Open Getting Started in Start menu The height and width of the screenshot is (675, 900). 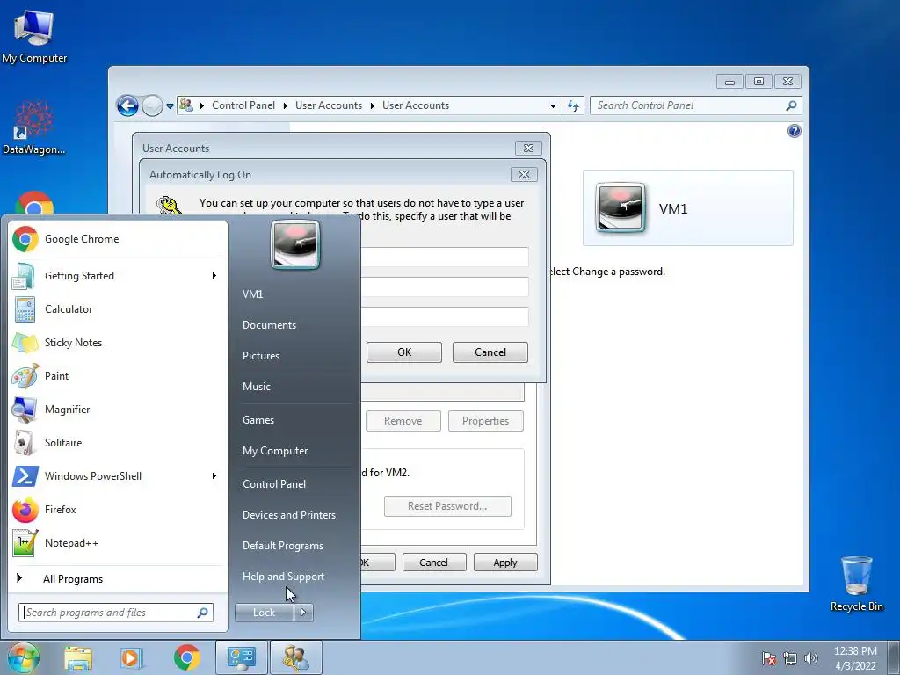click(x=117, y=276)
